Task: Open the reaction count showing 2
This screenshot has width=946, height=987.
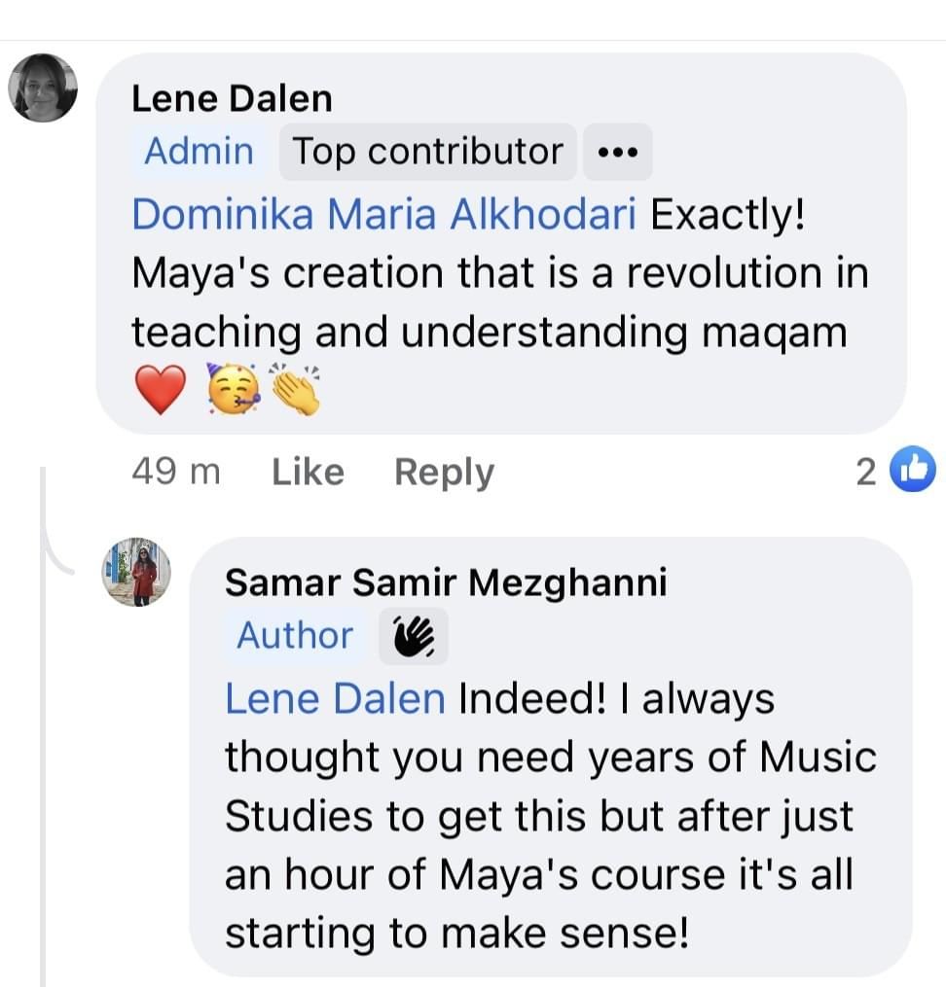Action: tap(866, 473)
